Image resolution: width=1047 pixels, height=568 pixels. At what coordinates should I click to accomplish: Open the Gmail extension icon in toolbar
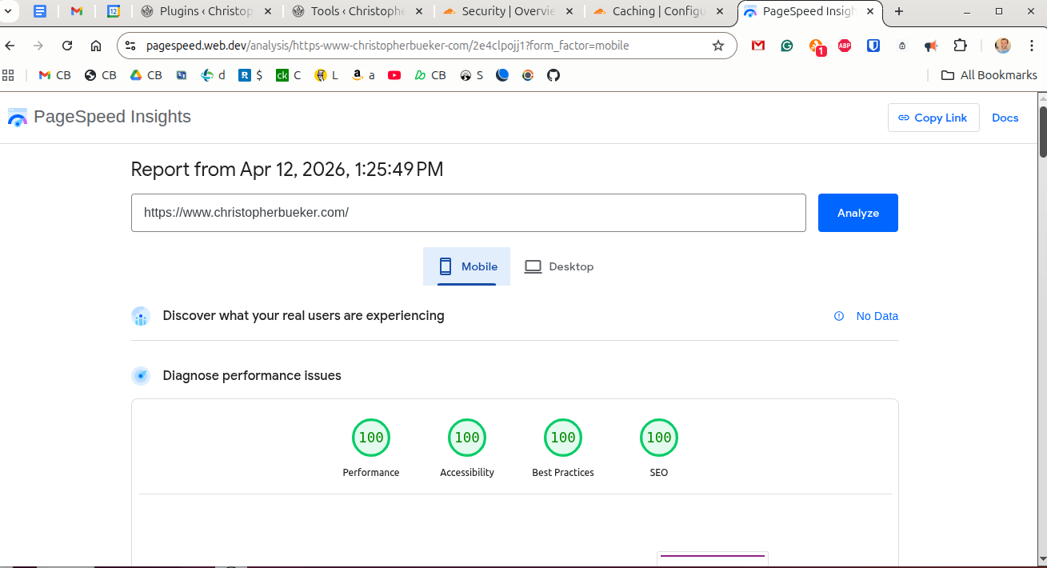pyautogui.click(x=758, y=46)
